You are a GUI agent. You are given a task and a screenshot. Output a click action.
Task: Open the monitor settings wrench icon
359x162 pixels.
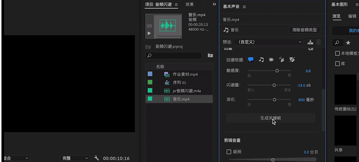97,158
